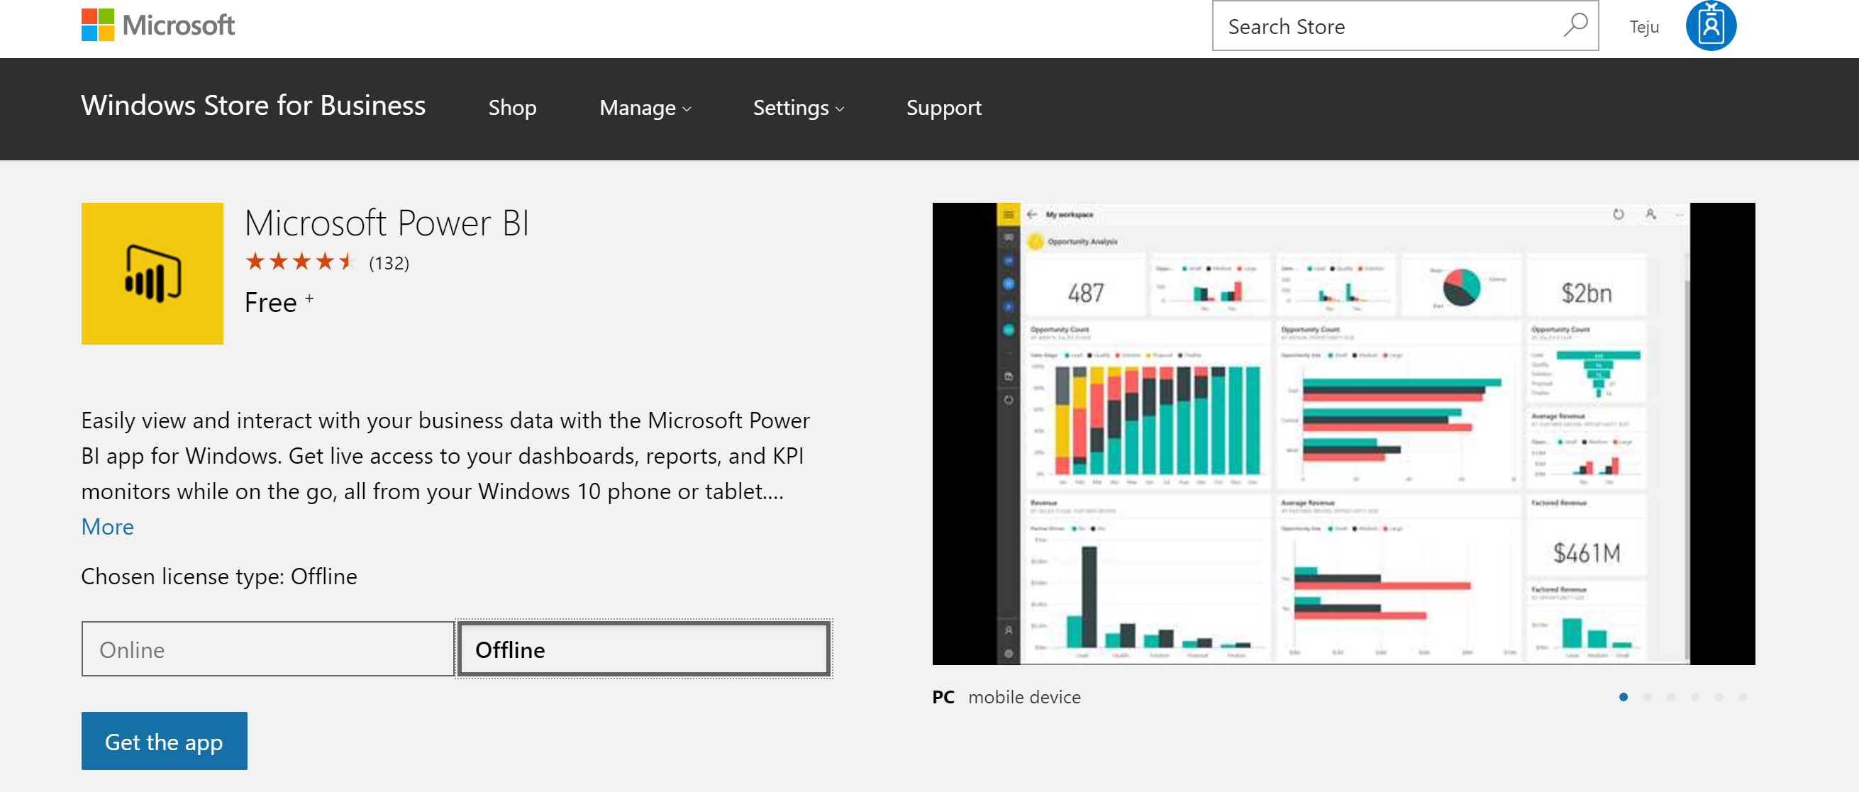Click the Get the app button

(165, 741)
